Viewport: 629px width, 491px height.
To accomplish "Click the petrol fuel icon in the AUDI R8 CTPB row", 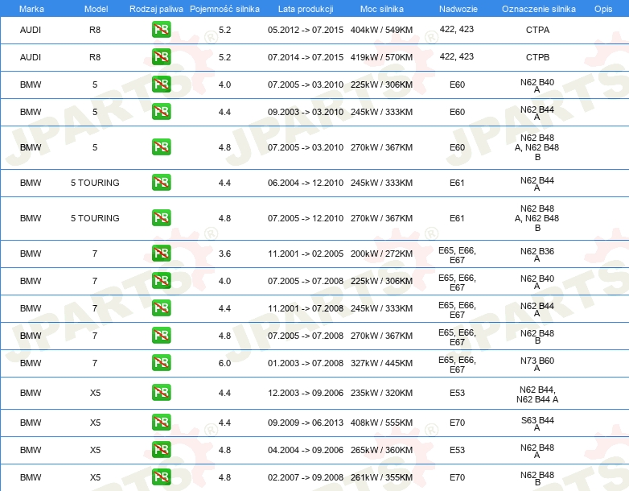I will [x=161, y=57].
